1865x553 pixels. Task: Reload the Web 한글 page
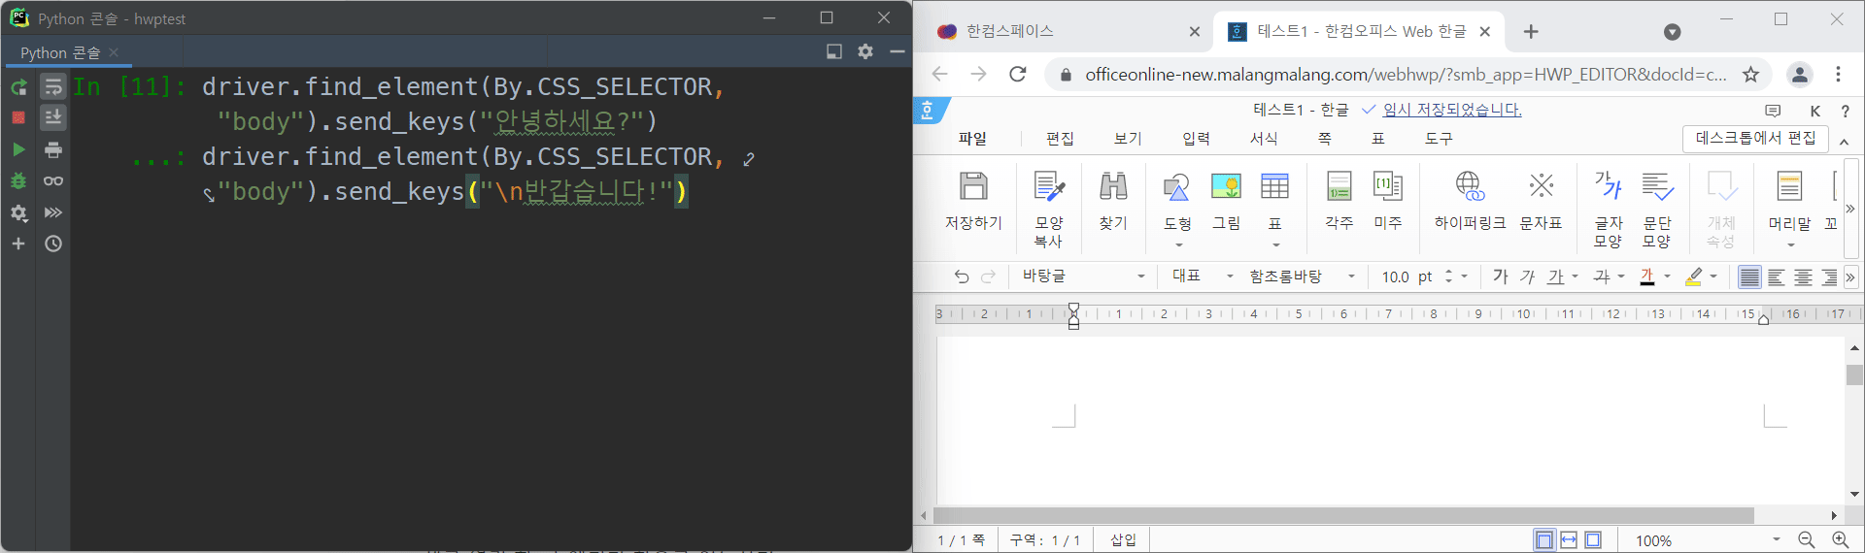[1018, 74]
